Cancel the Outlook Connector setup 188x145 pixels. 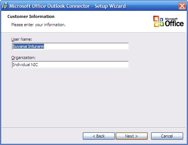tap(167, 136)
